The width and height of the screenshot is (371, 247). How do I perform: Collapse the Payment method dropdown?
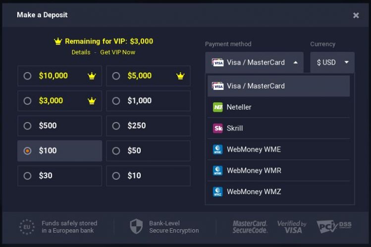point(255,63)
